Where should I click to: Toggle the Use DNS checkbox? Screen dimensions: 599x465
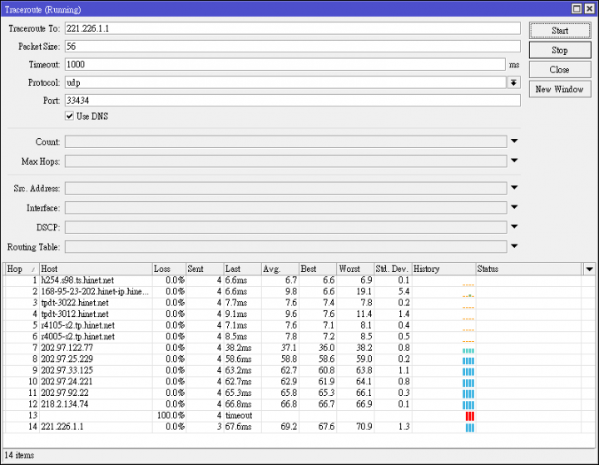tap(70, 116)
